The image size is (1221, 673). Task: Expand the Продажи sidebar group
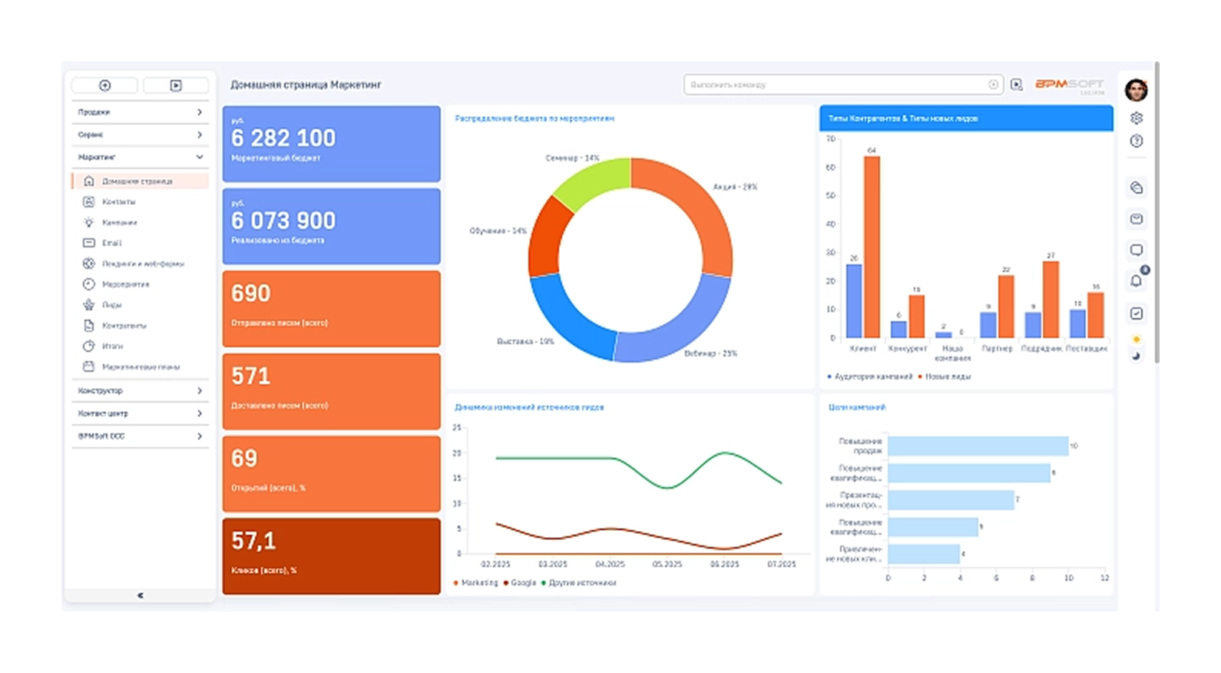(x=140, y=112)
